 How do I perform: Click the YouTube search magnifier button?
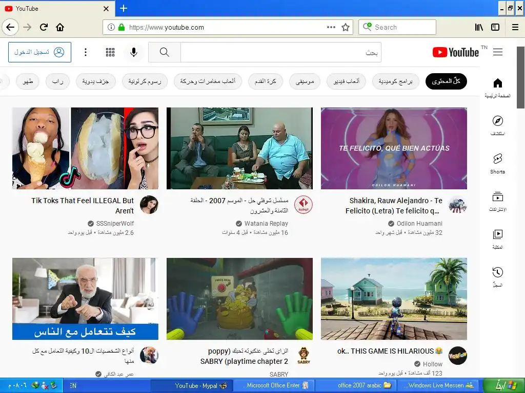pyautogui.click(x=165, y=52)
